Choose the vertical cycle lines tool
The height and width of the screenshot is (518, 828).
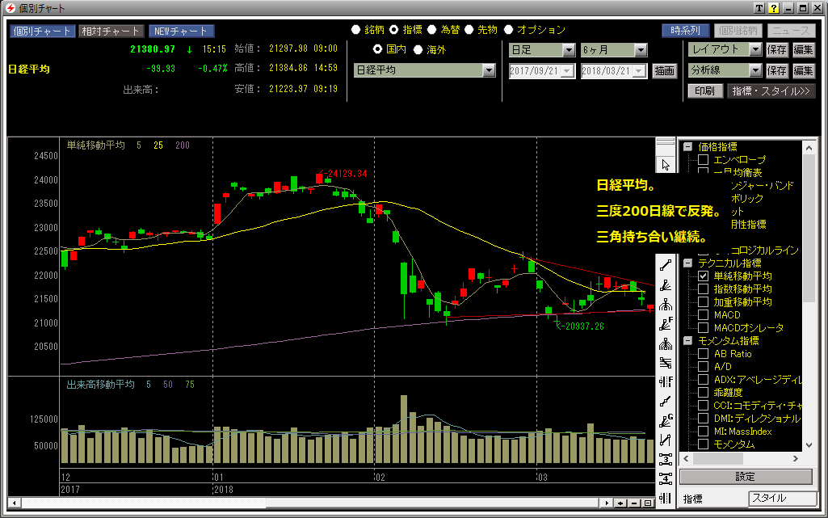click(x=666, y=498)
